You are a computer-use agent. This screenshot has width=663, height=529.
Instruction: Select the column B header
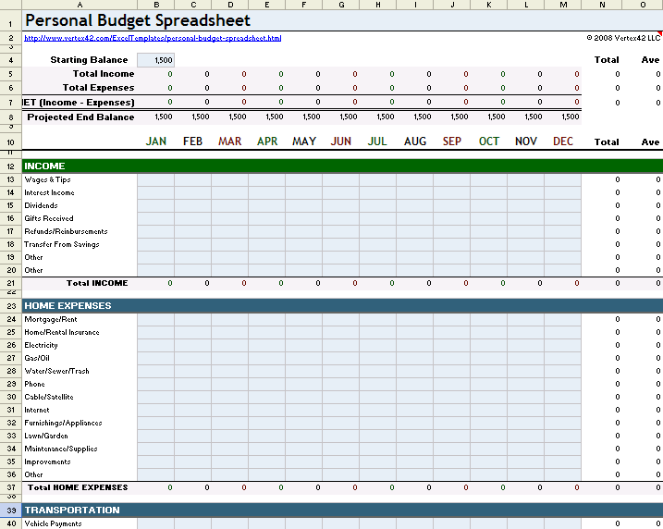tap(155, 6)
